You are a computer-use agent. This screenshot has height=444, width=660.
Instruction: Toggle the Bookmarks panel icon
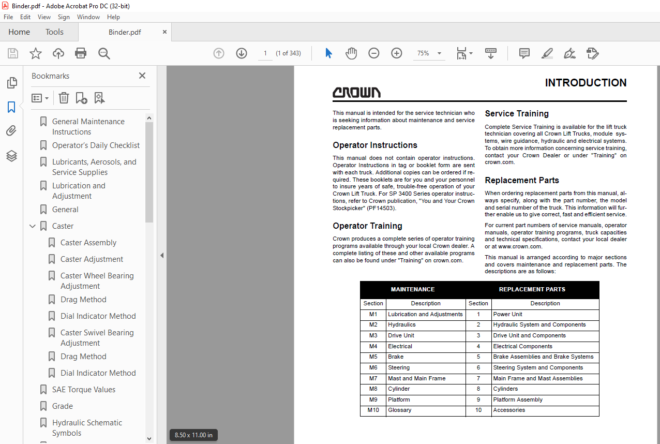pyautogui.click(x=11, y=107)
